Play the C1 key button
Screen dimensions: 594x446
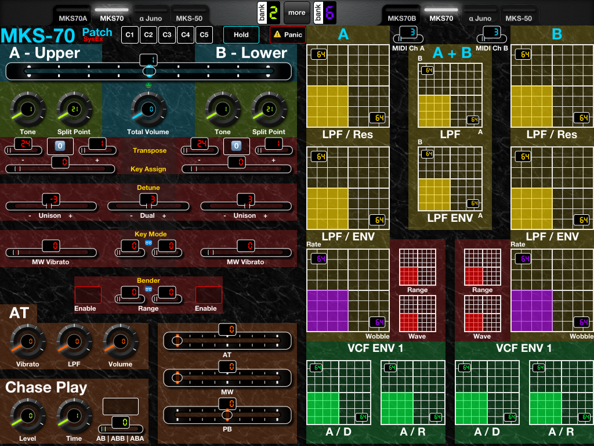(x=129, y=34)
